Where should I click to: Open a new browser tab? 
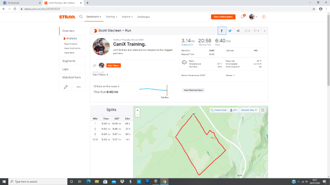point(87,3)
